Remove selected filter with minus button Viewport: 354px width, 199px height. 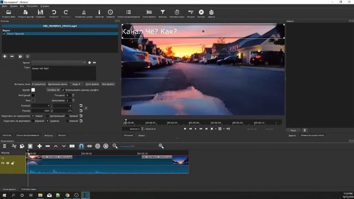coord(12,56)
